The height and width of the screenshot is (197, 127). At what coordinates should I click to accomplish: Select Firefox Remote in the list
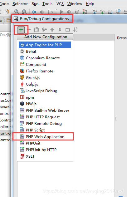pos(45,71)
